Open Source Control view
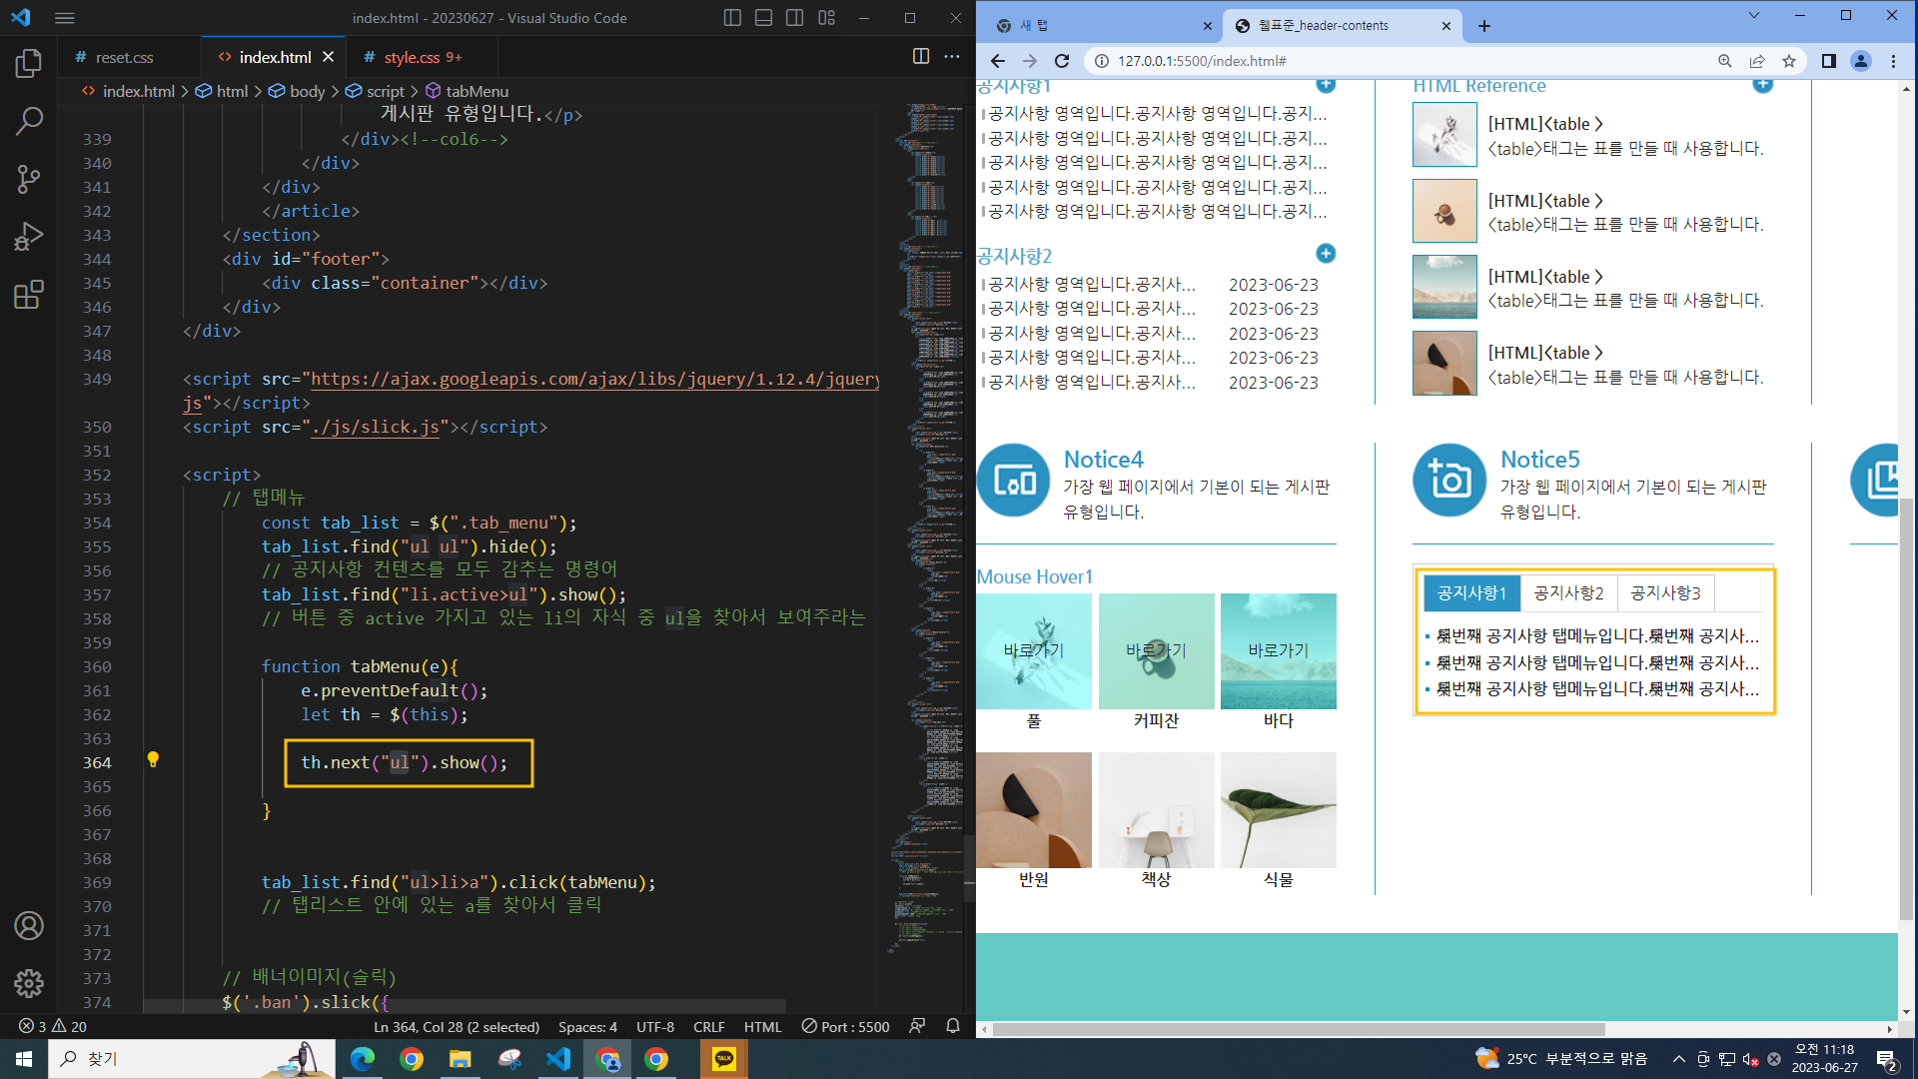Viewport: 1918px width, 1079px height. pos(29,180)
